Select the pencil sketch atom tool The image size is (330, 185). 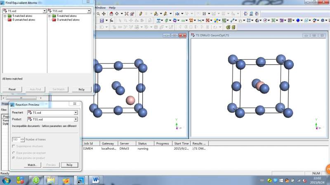pos(141,13)
